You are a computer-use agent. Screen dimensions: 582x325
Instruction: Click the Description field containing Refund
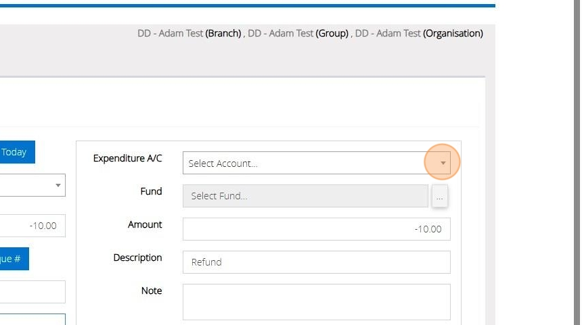(316, 262)
